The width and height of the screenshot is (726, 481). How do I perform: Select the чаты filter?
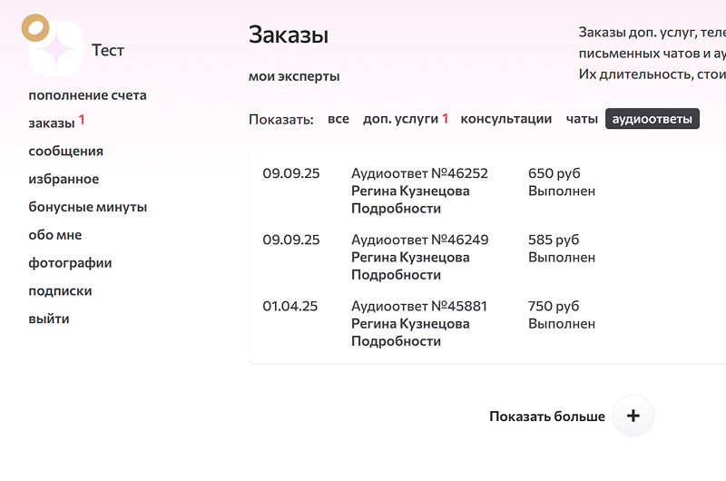pyautogui.click(x=582, y=119)
